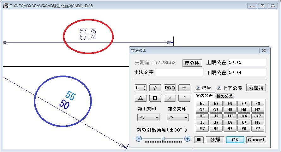The image size is (281, 152).
Task: Select F8 hole tolerance
Action: (x=258, y=104)
